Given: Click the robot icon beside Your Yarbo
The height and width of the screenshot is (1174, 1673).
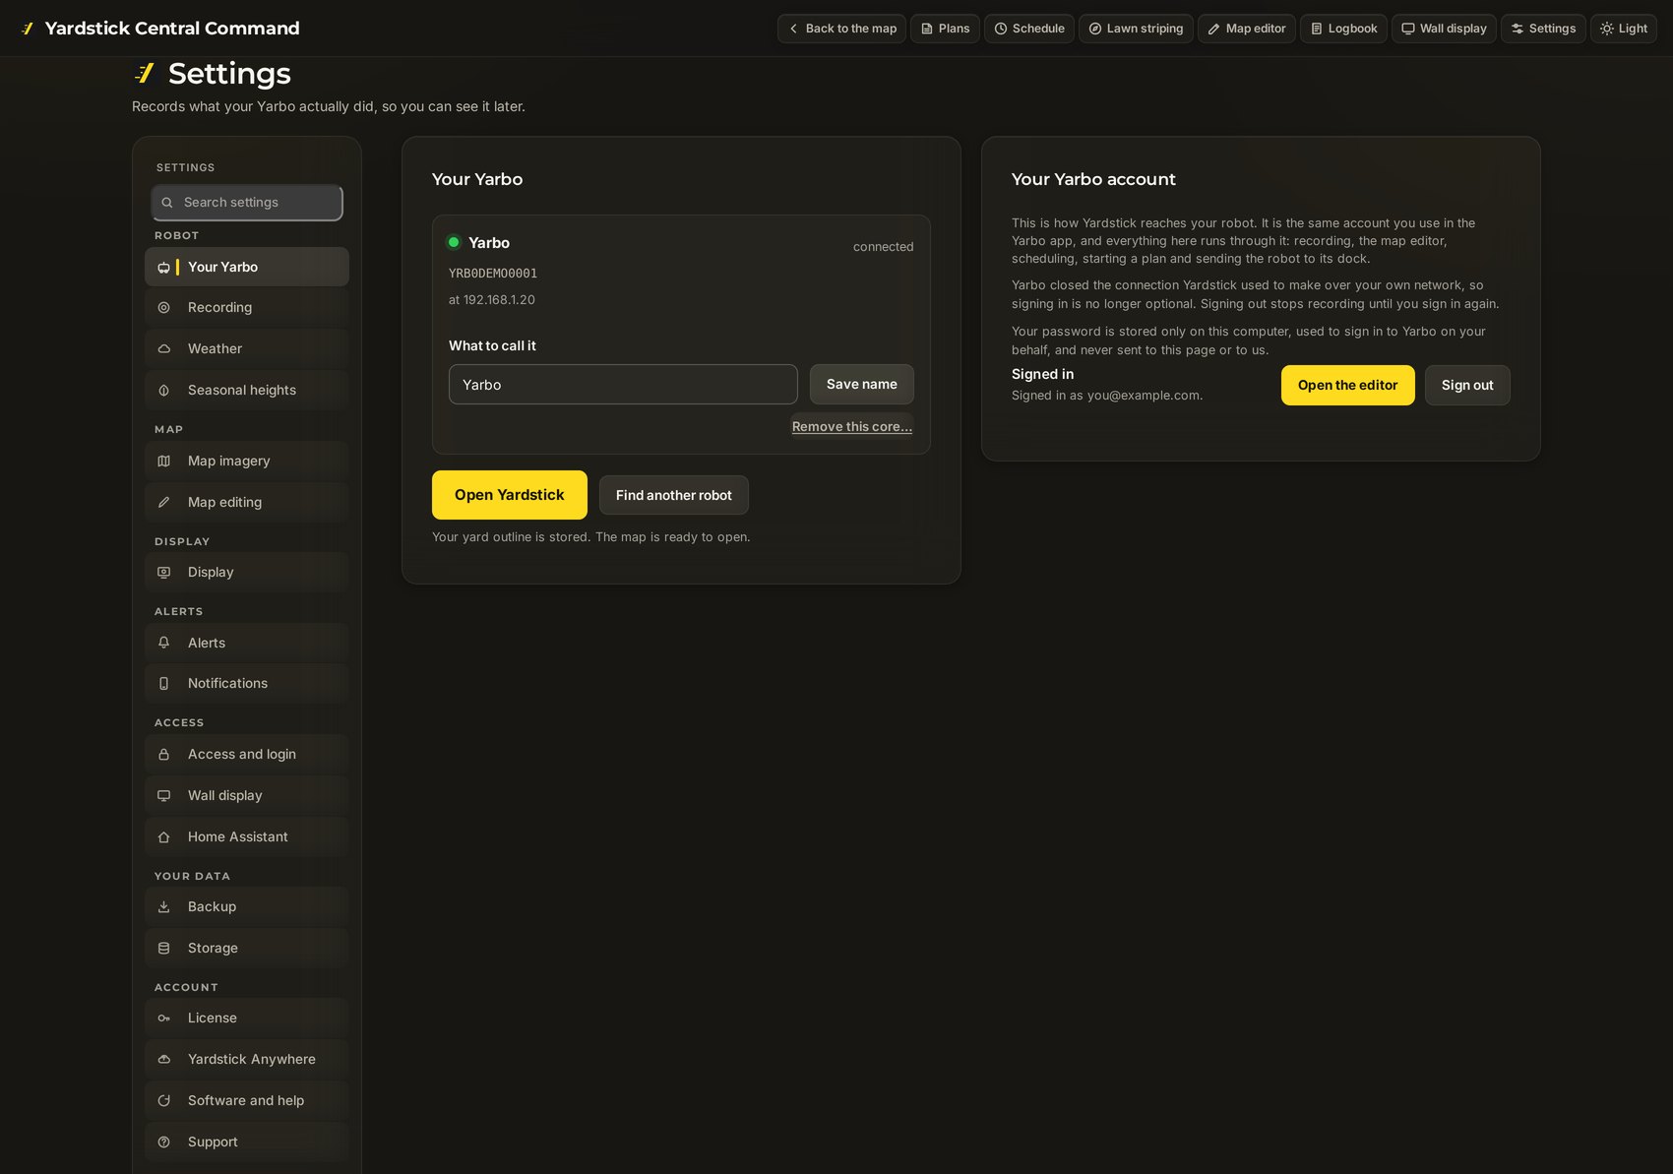Looking at the screenshot, I should [164, 268].
